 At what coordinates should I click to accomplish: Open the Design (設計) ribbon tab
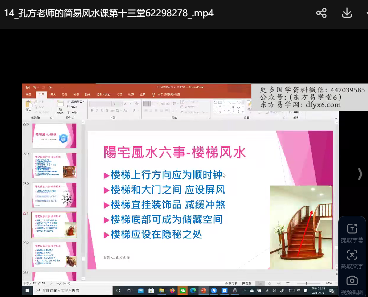pyautogui.click(x=65, y=94)
